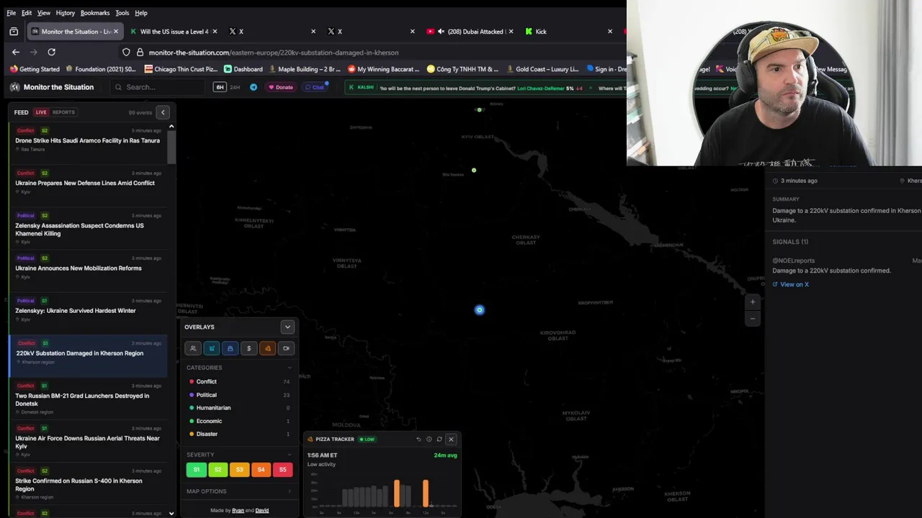Select the Economic category filter

coord(239,421)
